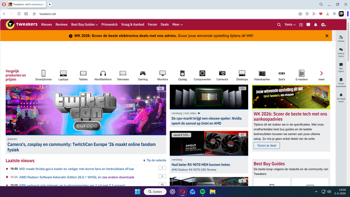
Task: Open the Ssd's category icon
Action: [282, 73]
